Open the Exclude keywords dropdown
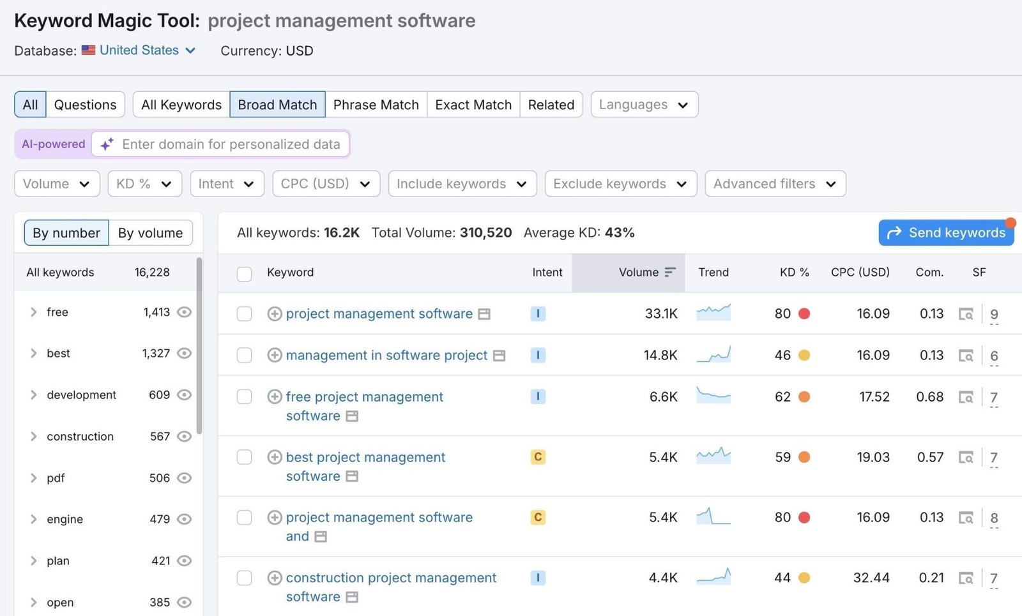 click(621, 184)
